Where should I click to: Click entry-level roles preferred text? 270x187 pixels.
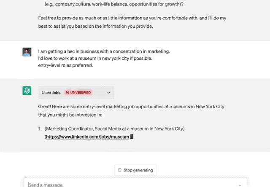click(x=65, y=65)
